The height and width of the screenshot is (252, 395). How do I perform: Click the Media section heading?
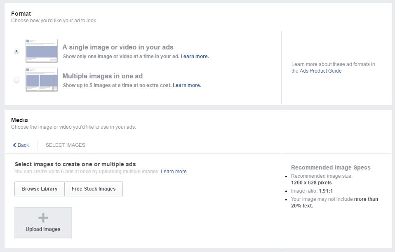click(x=19, y=120)
